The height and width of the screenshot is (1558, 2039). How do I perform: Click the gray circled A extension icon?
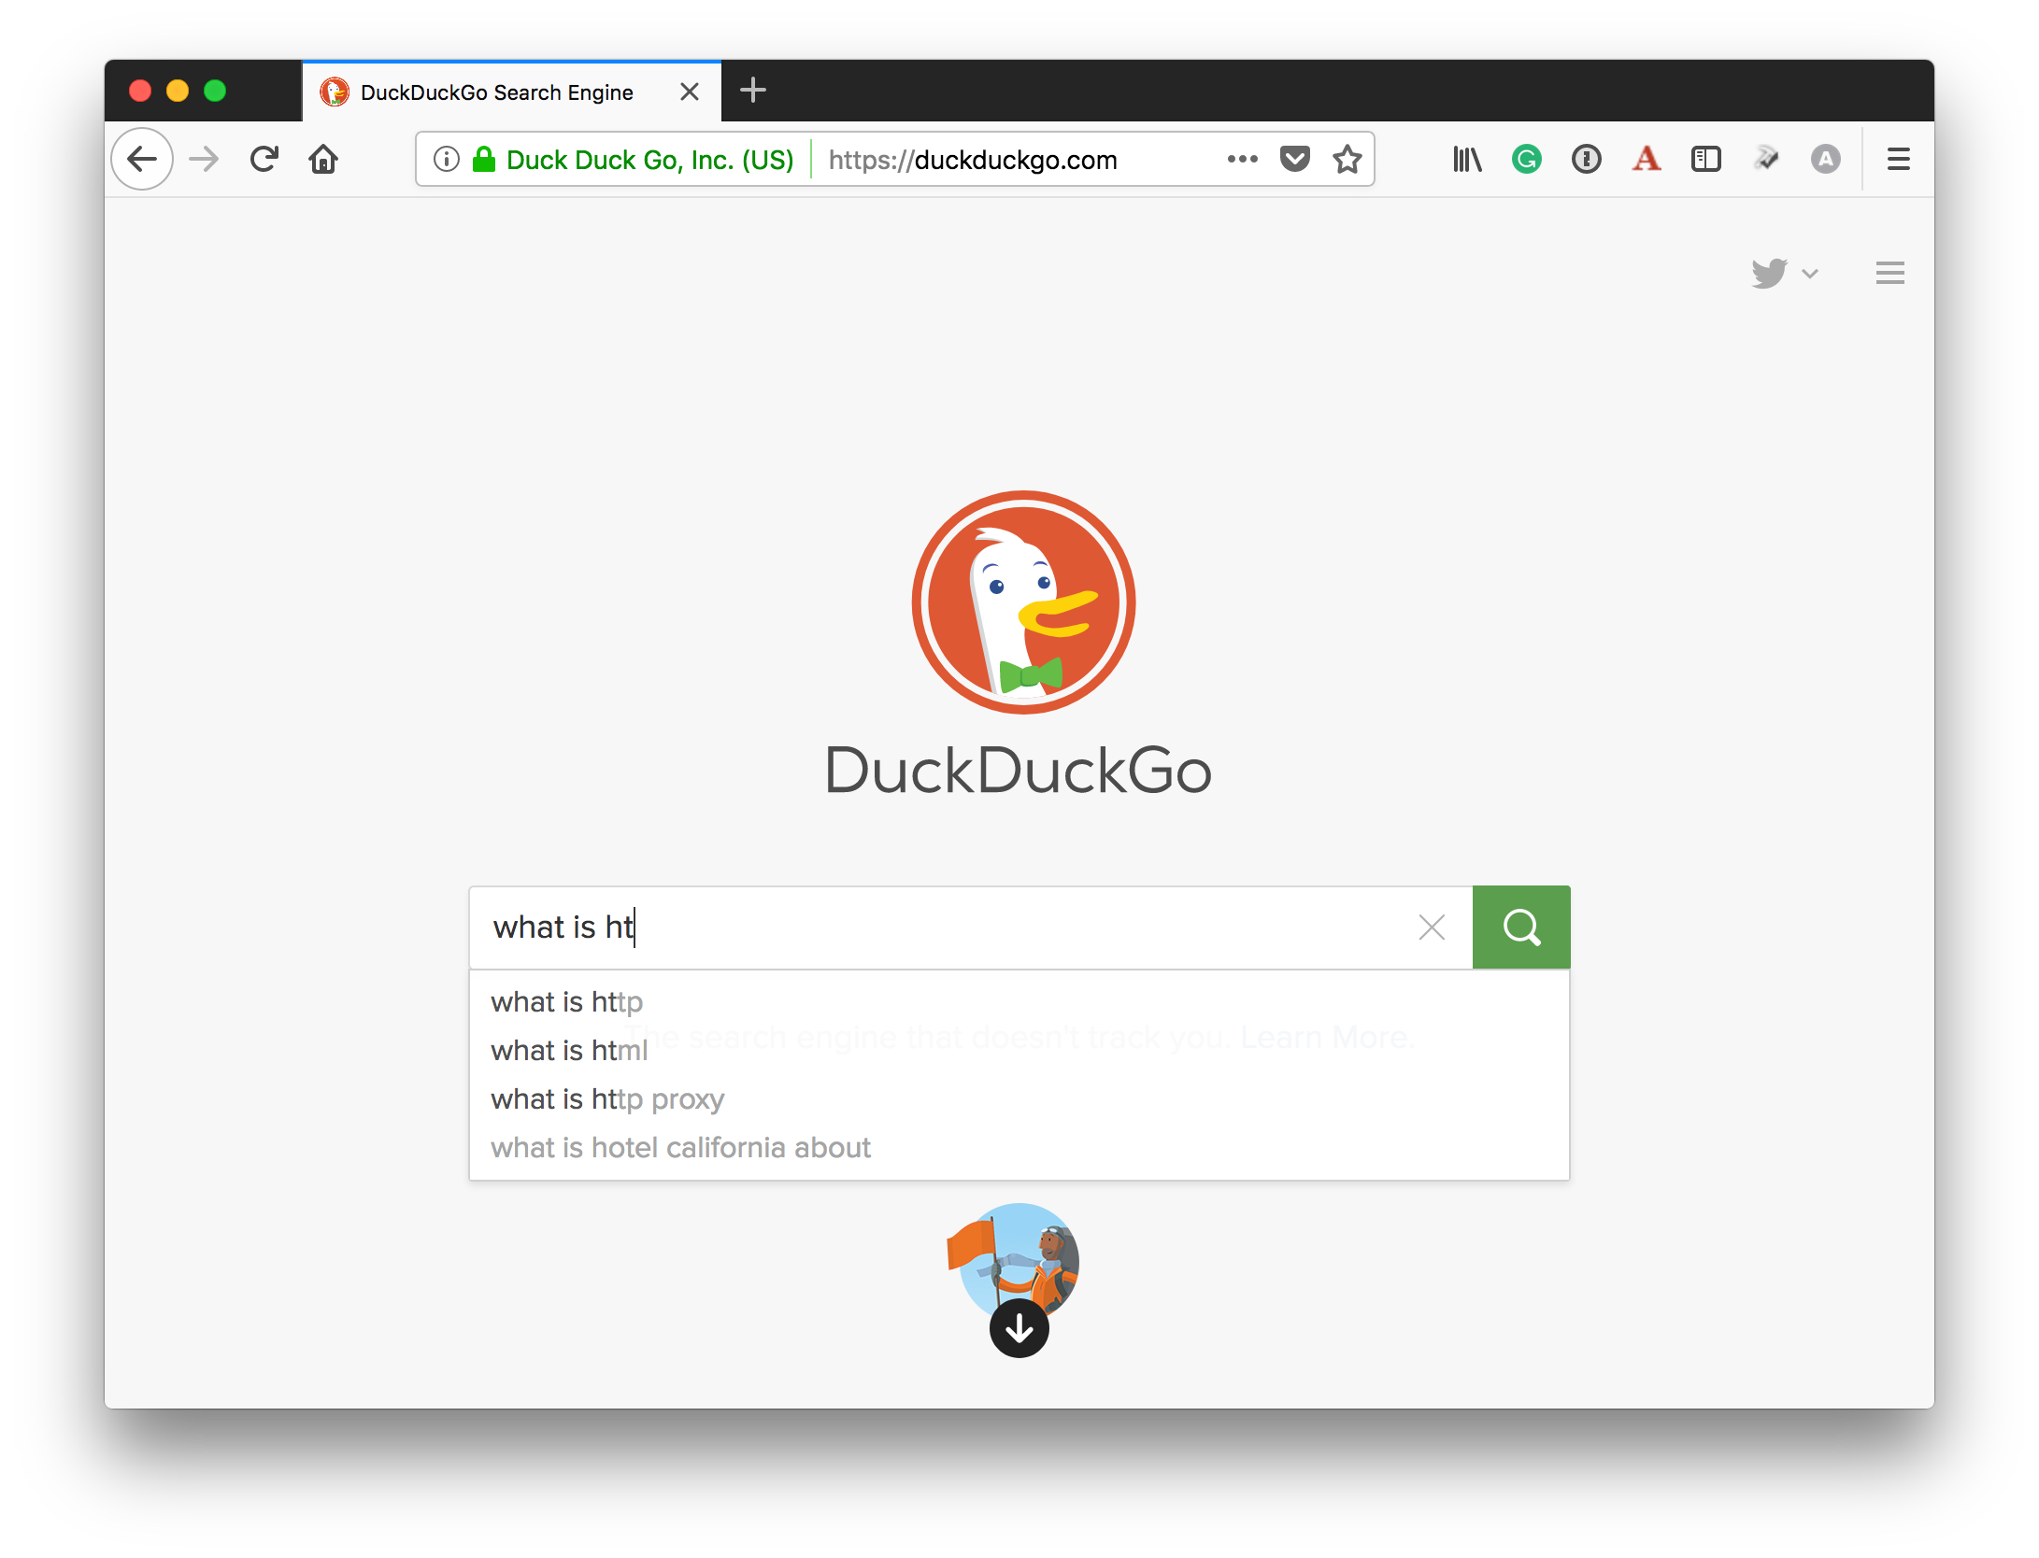[x=1826, y=160]
